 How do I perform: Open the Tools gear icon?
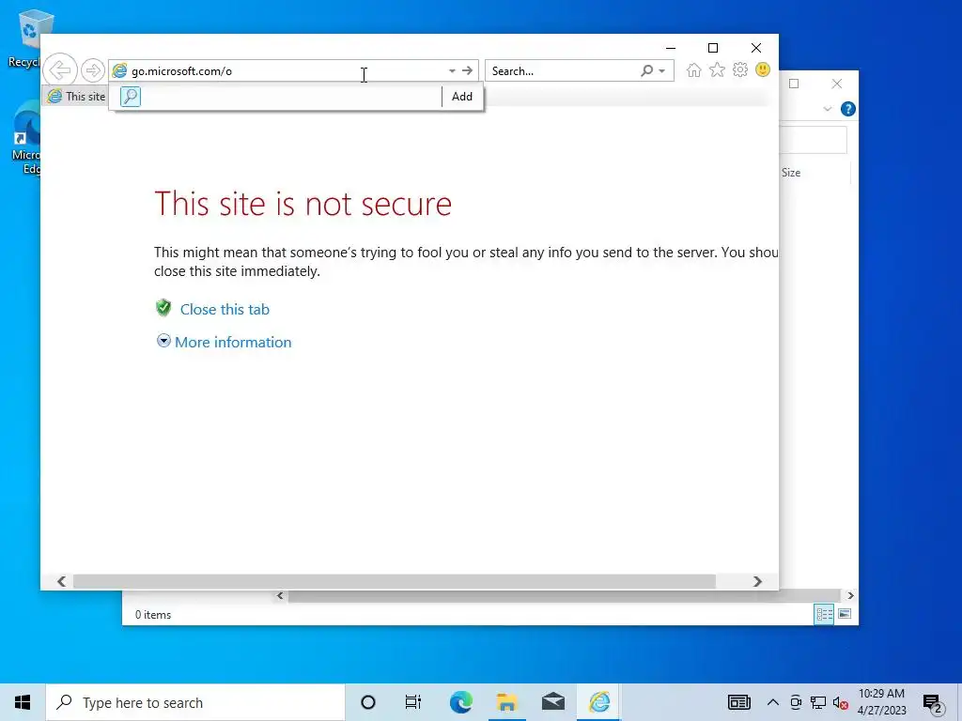click(x=740, y=69)
